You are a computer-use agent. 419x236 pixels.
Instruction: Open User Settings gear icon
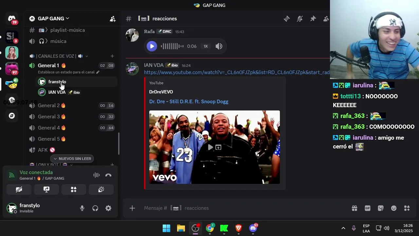(108, 208)
